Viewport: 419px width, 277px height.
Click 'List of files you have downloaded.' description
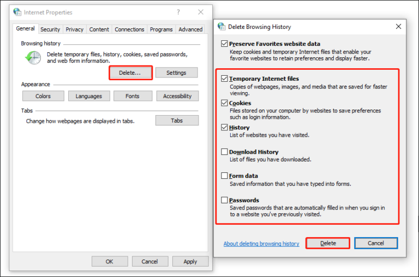click(271, 159)
